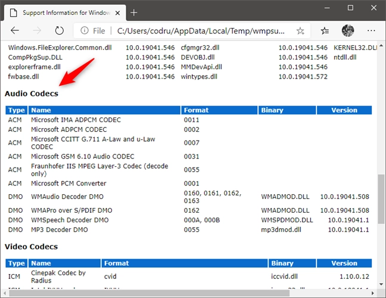Image resolution: width=386 pixels, height=298 pixels.
Task: Close the Support Information tab
Action: [118, 13]
